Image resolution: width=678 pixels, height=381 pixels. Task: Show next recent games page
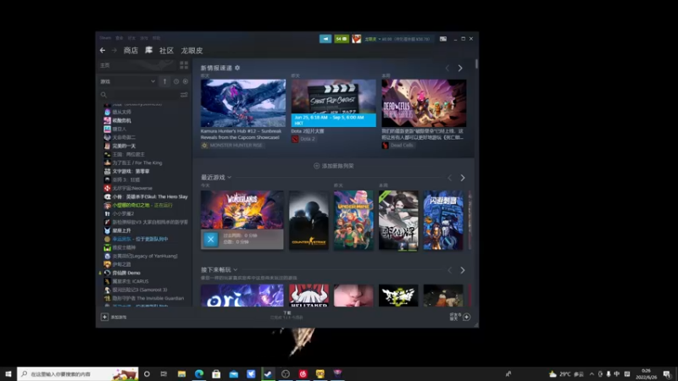tap(463, 178)
